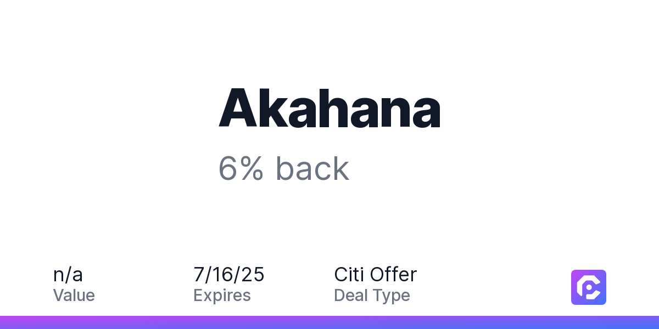Select the white glyph inside the logo
Viewport: 659px width, 329px height.
point(589,287)
